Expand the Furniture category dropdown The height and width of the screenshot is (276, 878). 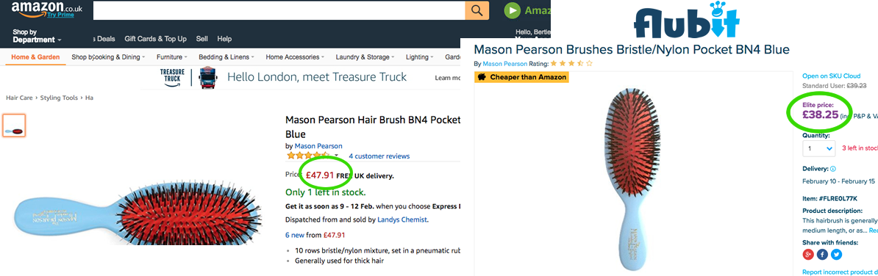tap(171, 57)
